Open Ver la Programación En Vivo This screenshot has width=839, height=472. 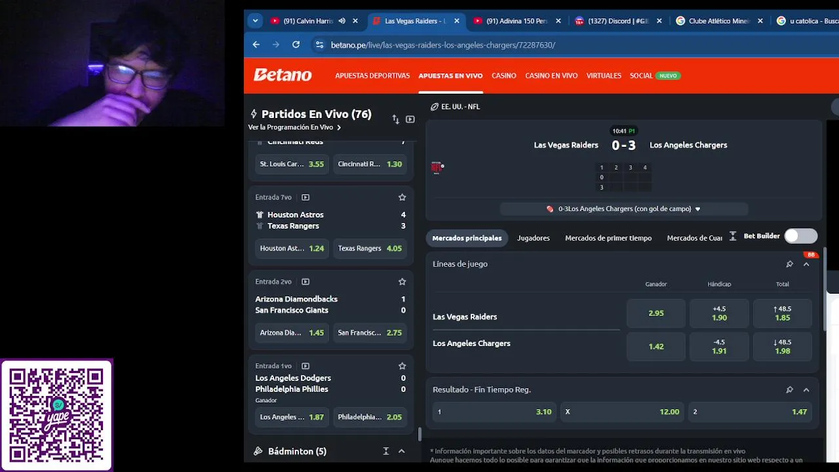[x=294, y=127]
